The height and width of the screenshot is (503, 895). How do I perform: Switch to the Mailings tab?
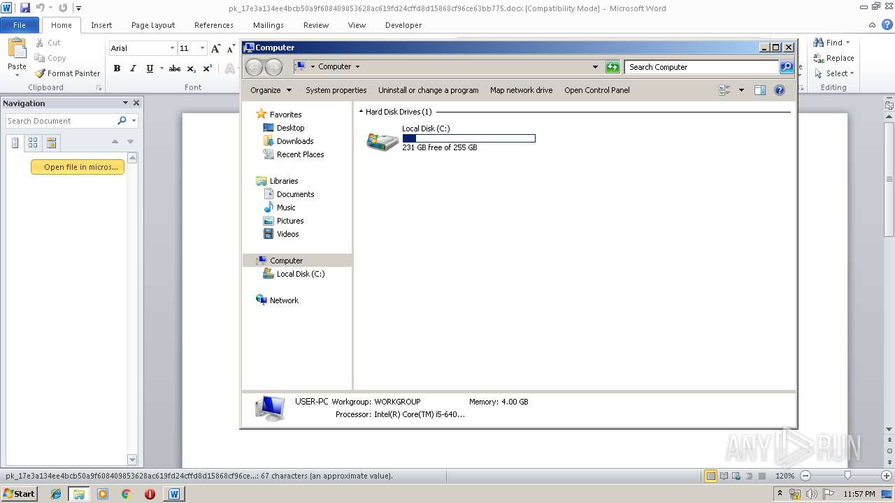tap(268, 25)
